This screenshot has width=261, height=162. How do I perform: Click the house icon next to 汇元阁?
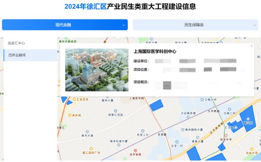[236, 128]
